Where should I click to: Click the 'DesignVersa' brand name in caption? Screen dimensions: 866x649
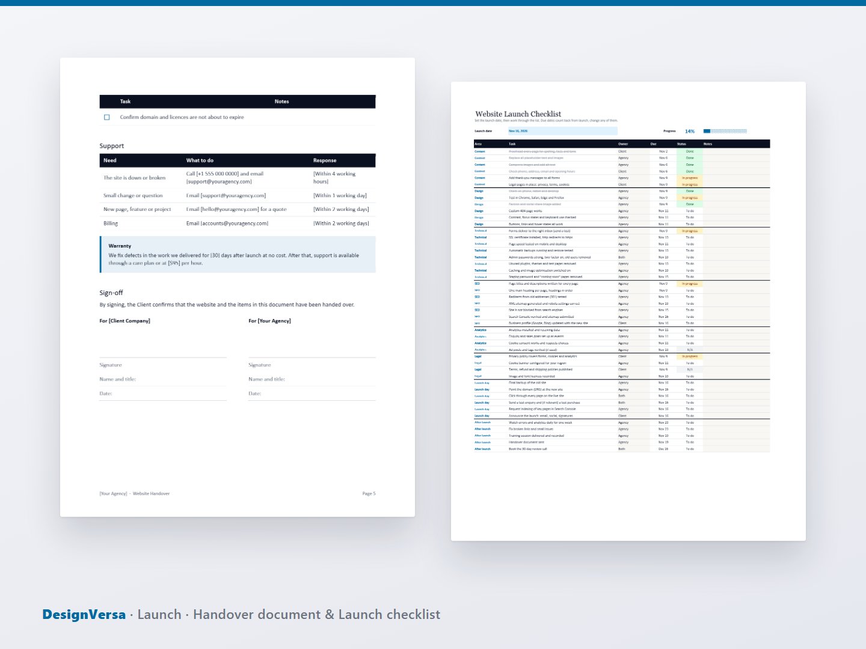[84, 615]
